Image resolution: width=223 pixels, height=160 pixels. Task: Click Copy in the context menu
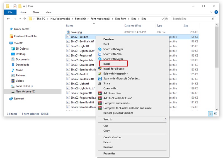tap(106, 131)
